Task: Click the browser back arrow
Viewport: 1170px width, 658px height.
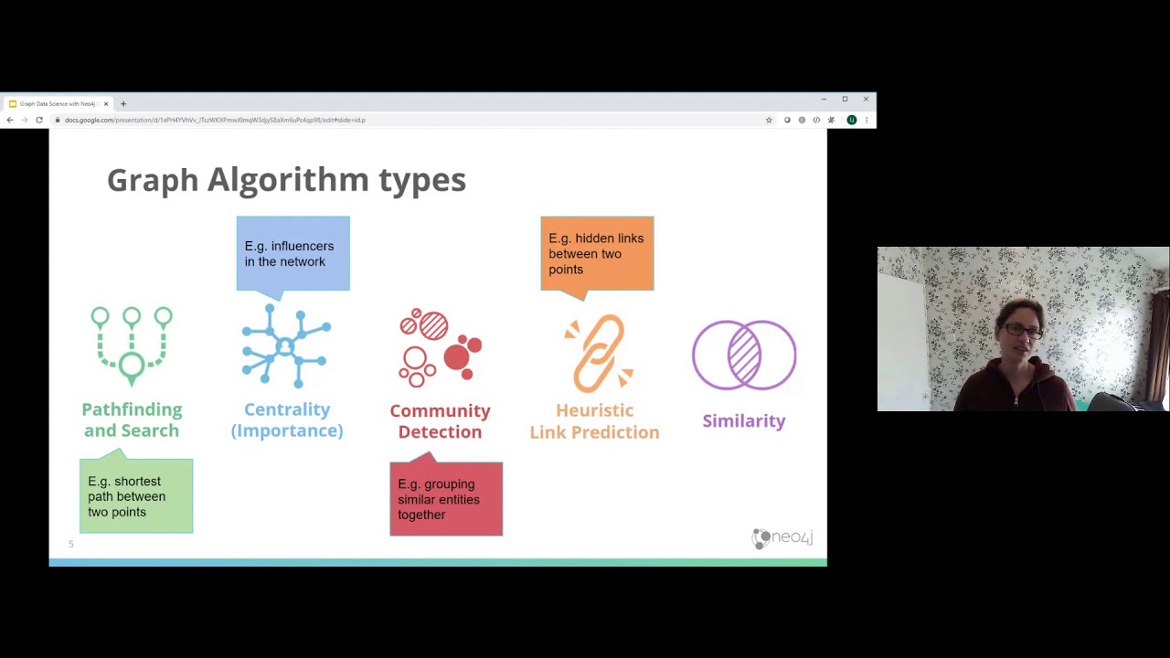Action: pyautogui.click(x=10, y=120)
